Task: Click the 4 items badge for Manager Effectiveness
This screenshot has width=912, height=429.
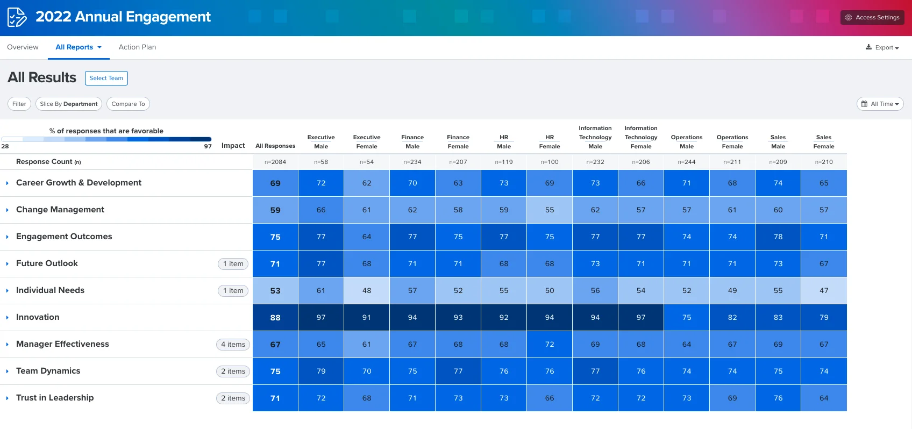Action: [233, 345]
